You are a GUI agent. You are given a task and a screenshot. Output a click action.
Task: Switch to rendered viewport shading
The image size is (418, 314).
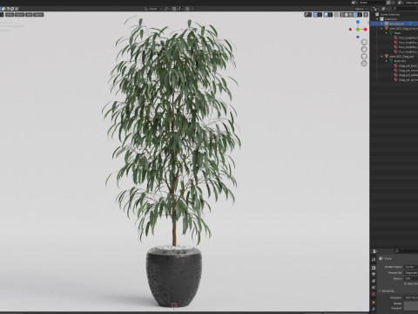point(355,15)
